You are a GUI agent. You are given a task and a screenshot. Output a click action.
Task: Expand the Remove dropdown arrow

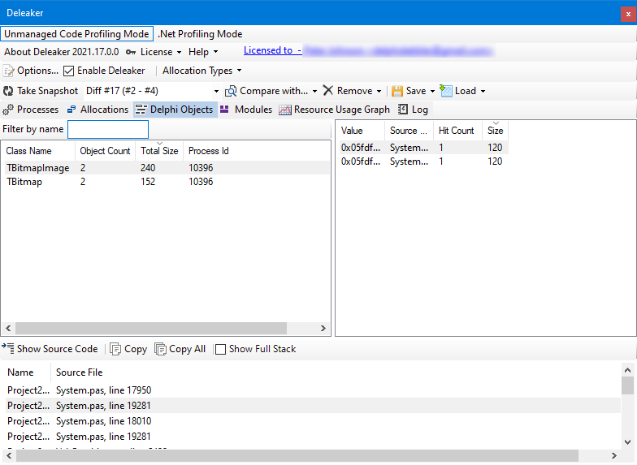(379, 91)
